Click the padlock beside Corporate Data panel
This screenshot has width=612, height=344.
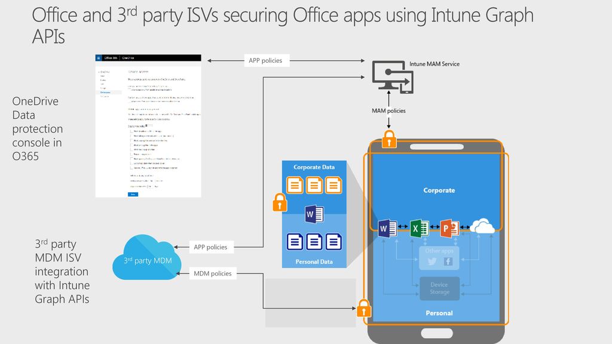[x=280, y=202]
